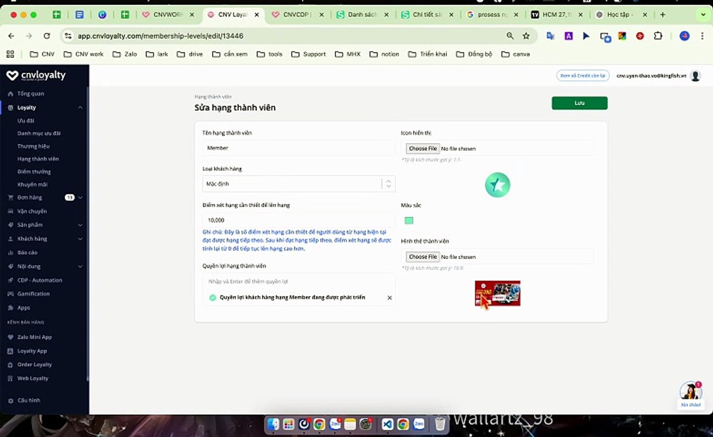Screen dimensions: 713x437
Task: Switch to the Chi tiết browser tab
Action: pyautogui.click(x=428, y=15)
